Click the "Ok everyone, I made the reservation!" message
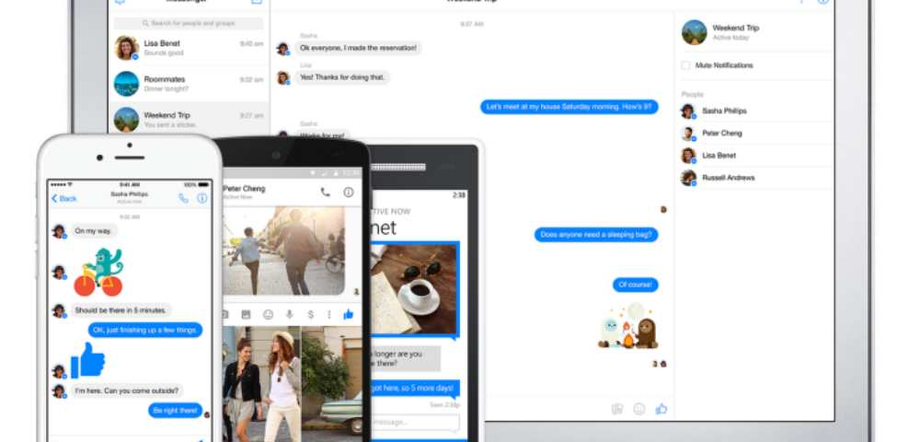Screen dimensions: 920x442 coord(358,48)
